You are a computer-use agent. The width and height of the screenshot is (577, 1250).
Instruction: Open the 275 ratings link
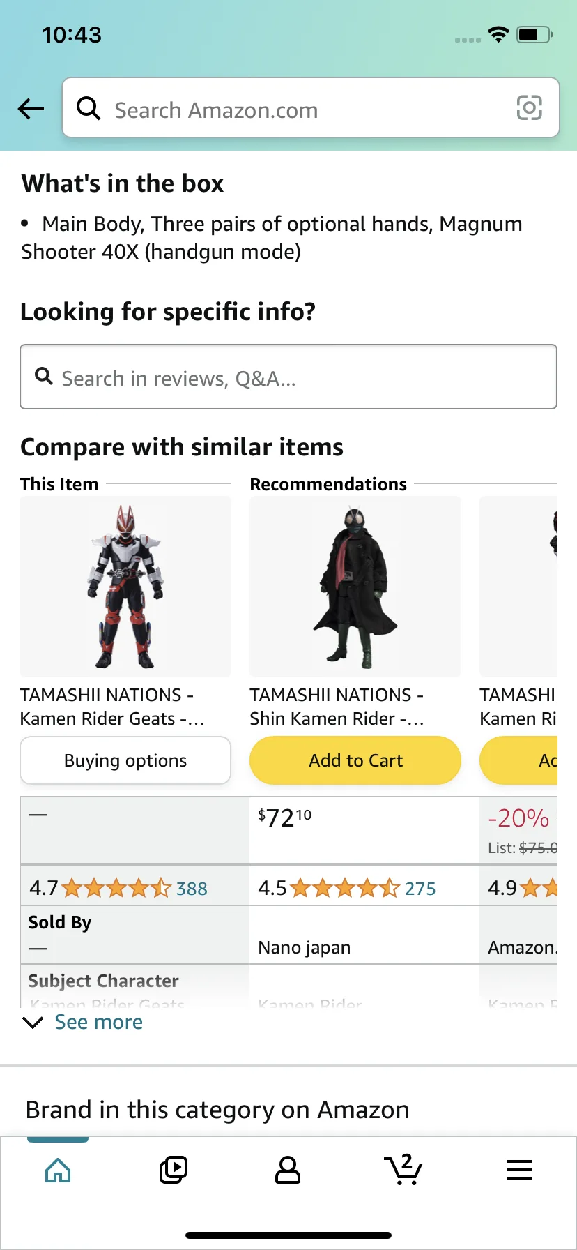point(420,889)
